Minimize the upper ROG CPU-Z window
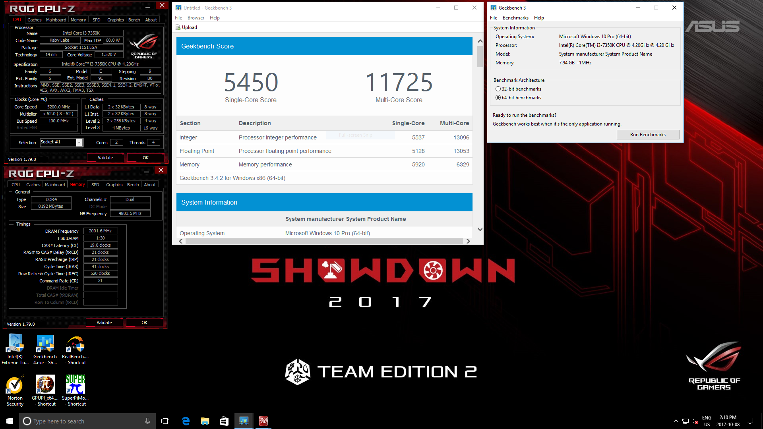The height and width of the screenshot is (429, 763). (x=148, y=6)
